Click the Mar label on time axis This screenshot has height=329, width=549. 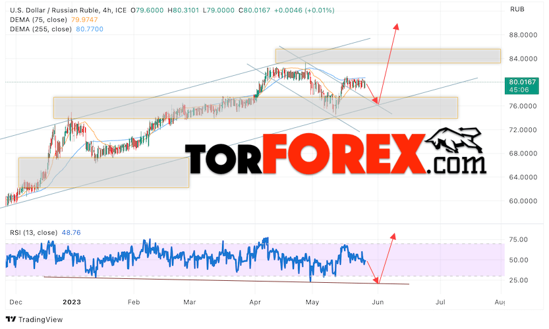pyautogui.click(x=189, y=302)
